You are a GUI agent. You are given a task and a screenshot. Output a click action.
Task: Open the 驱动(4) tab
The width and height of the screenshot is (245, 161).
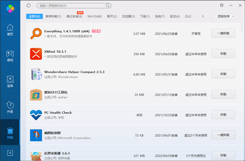[x=175, y=16]
